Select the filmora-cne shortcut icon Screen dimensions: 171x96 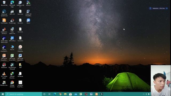click(4, 83)
